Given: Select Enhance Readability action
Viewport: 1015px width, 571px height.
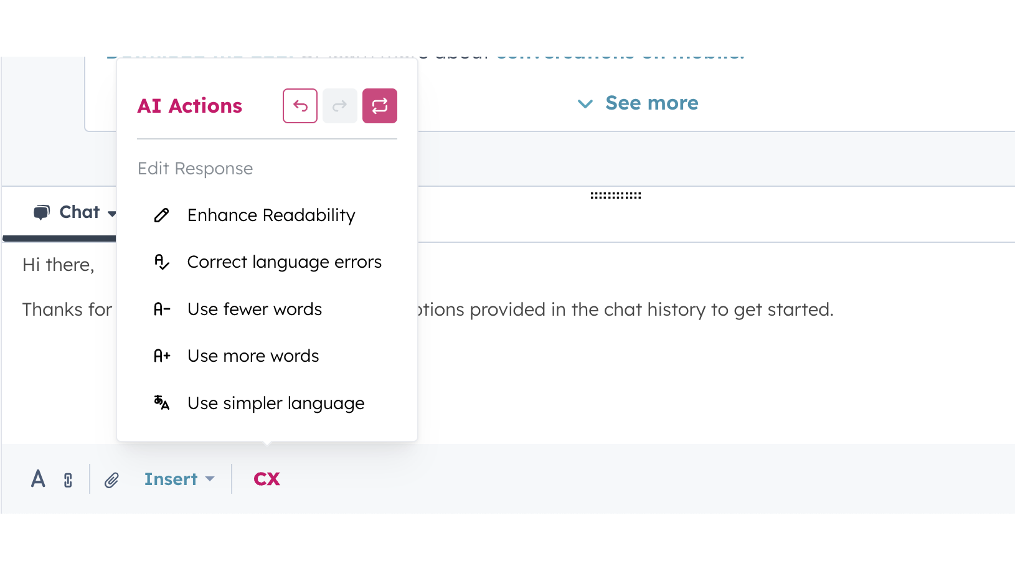Looking at the screenshot, I should click(271, 215).
